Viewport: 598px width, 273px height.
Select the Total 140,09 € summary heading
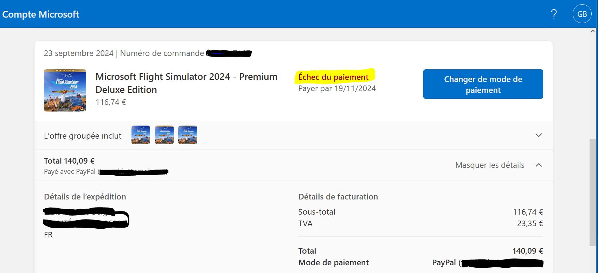(69, 161)
